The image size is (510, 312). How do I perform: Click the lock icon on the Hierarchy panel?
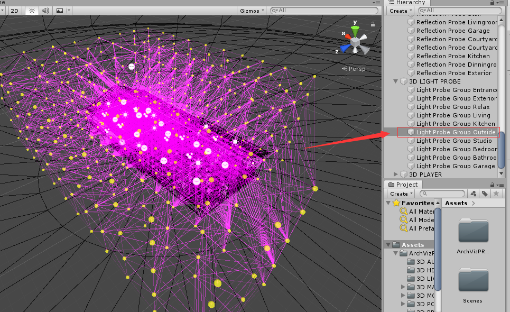click(492, 3)
